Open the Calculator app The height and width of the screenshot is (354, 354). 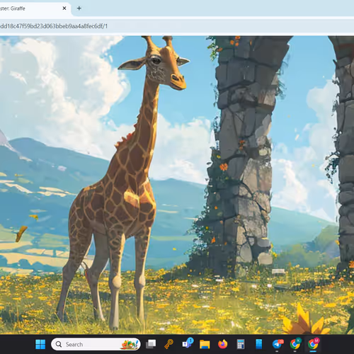click(241, 344)
